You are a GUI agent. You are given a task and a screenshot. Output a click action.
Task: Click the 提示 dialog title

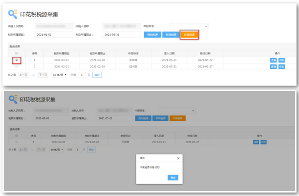[142, 158]
